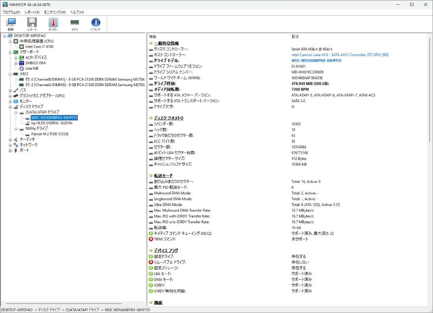The width and height of the screenshot is (433, 313).
Task: Collapse the メモリ tree branch
Action: coord(10,73)
